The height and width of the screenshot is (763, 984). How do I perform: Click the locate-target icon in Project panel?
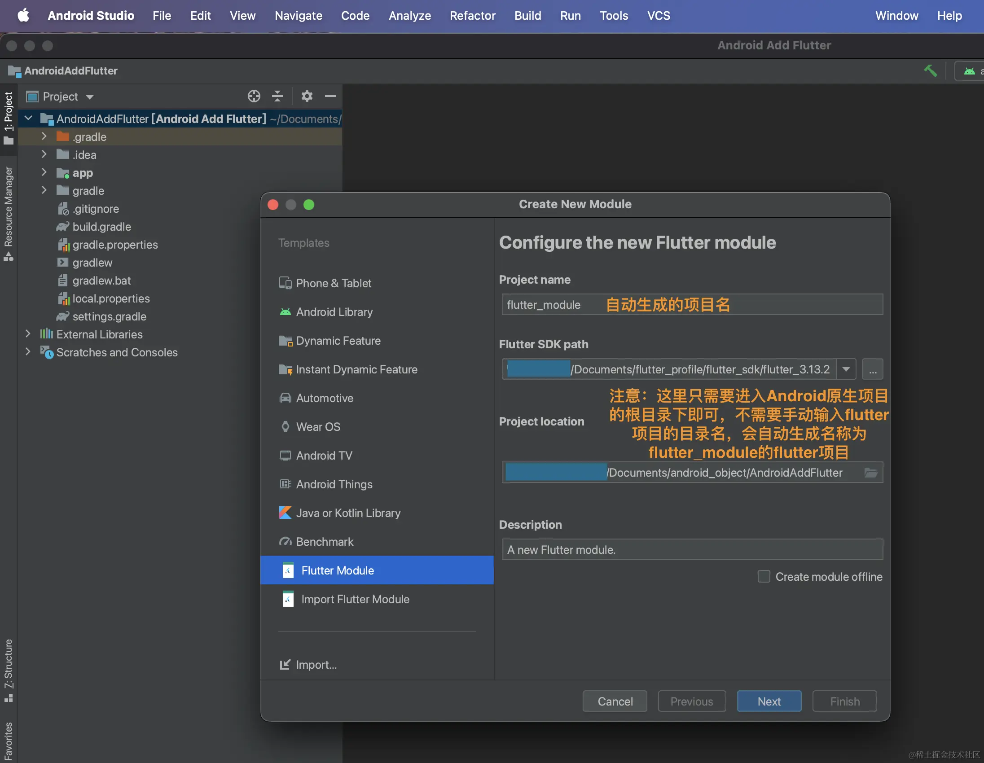[x=254, y=96]
